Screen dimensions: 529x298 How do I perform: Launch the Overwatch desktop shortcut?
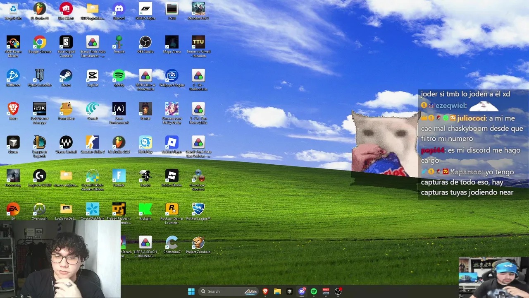[40, 211]
